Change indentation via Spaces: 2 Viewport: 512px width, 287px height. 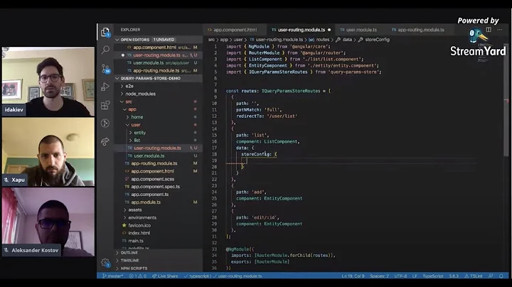pos(380,276)
